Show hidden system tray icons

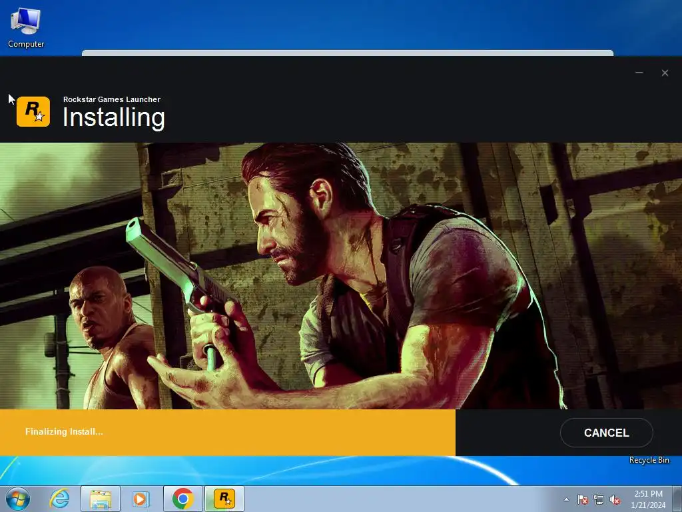(x=566, y=499)
